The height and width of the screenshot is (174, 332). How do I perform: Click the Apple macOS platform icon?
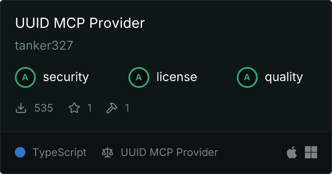[292, 152]
